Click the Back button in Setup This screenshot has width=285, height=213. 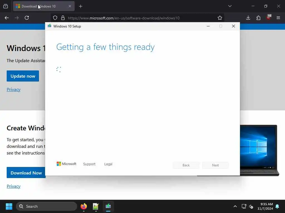[186, 165]
